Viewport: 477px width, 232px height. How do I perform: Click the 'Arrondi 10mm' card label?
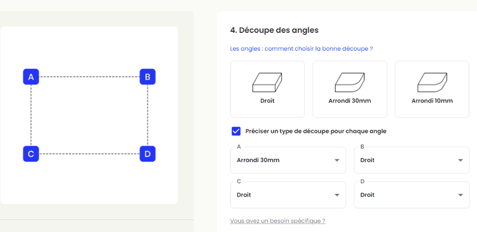coord(432,101)
